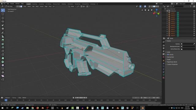Open the Modifiers wrench properties tab

pos(164,63)
